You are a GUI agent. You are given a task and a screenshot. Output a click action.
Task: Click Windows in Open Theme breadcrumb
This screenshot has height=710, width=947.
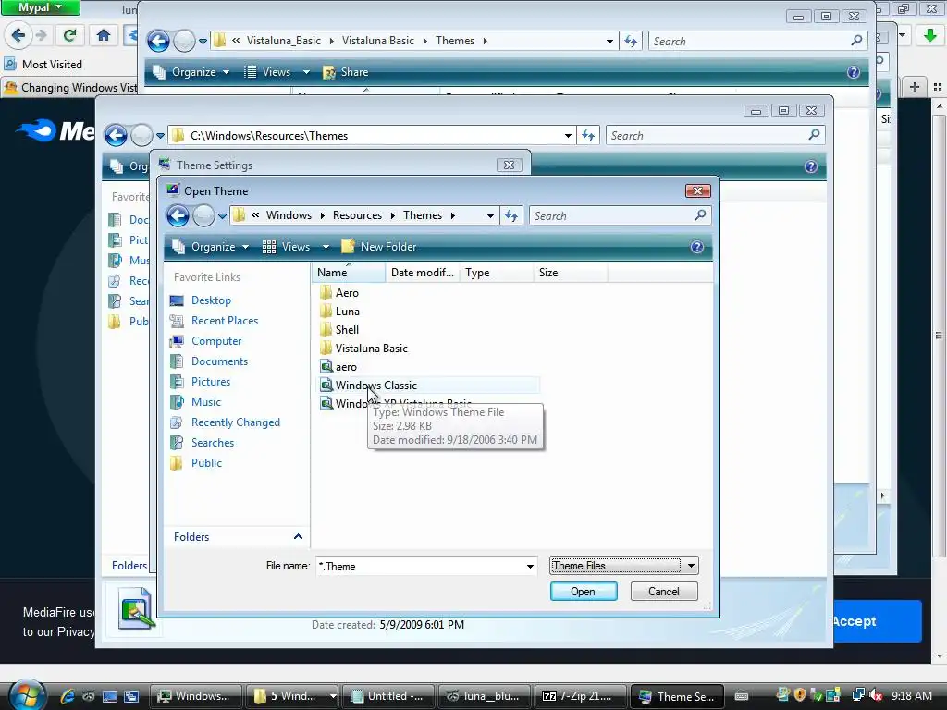point(289,215)
